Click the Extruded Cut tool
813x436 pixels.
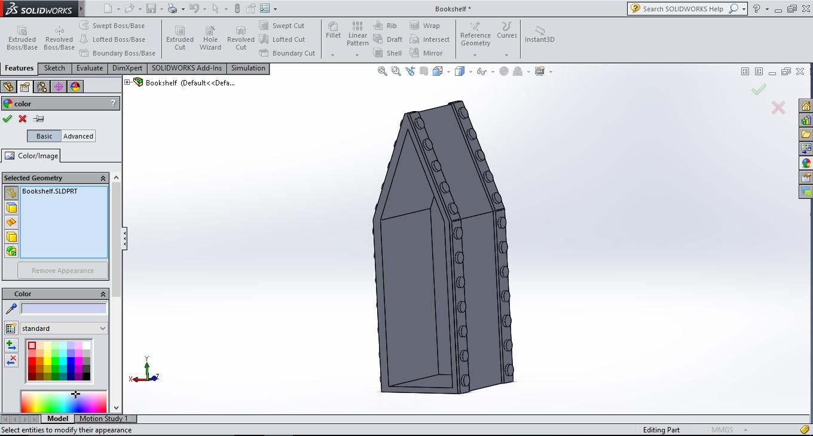point(180,38)
